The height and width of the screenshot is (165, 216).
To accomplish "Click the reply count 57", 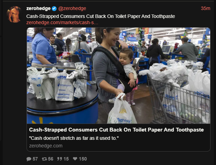I will 35,159.
